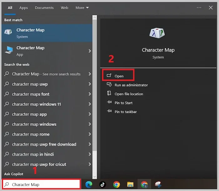
Task: Expand arrow for 'character map uwp for cricut'
Action: (x=90, y=164)
